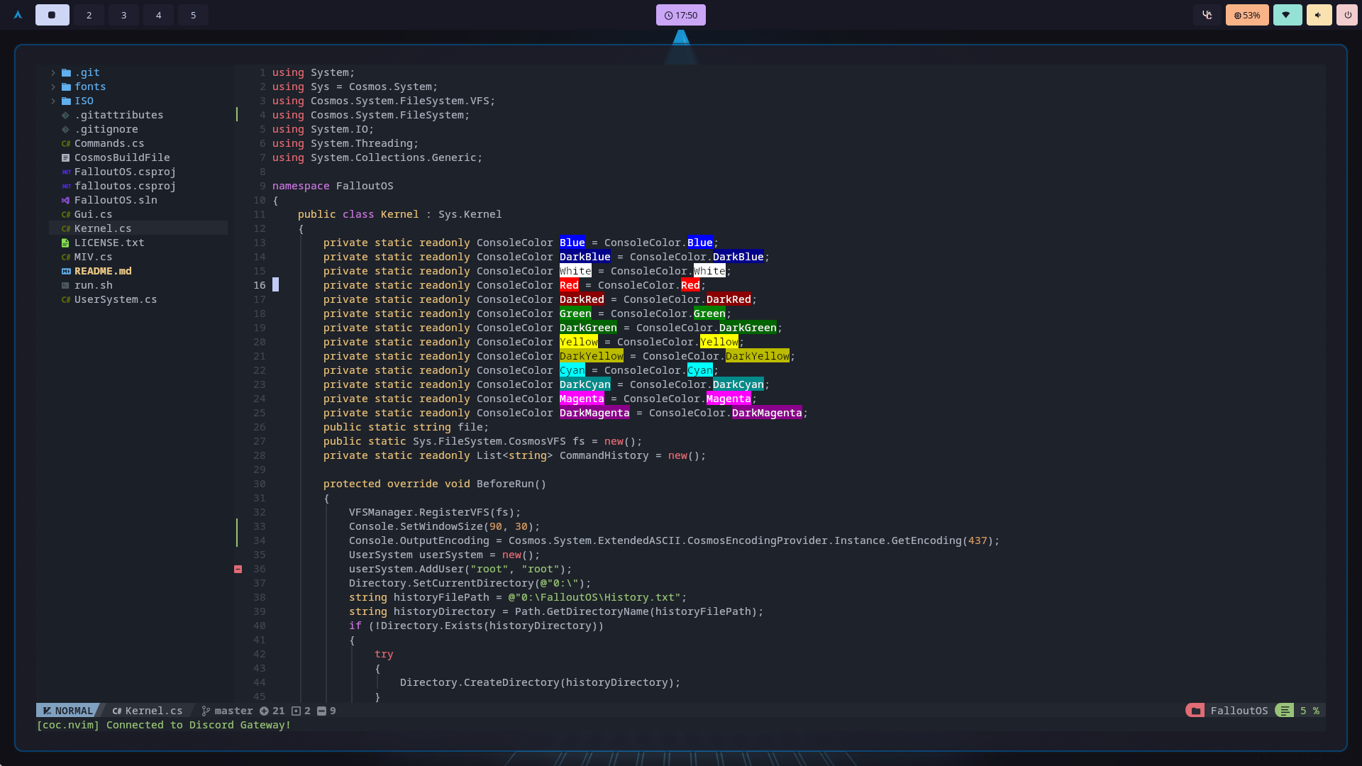Click the volume speaker icon

[x=1318, y=15]
